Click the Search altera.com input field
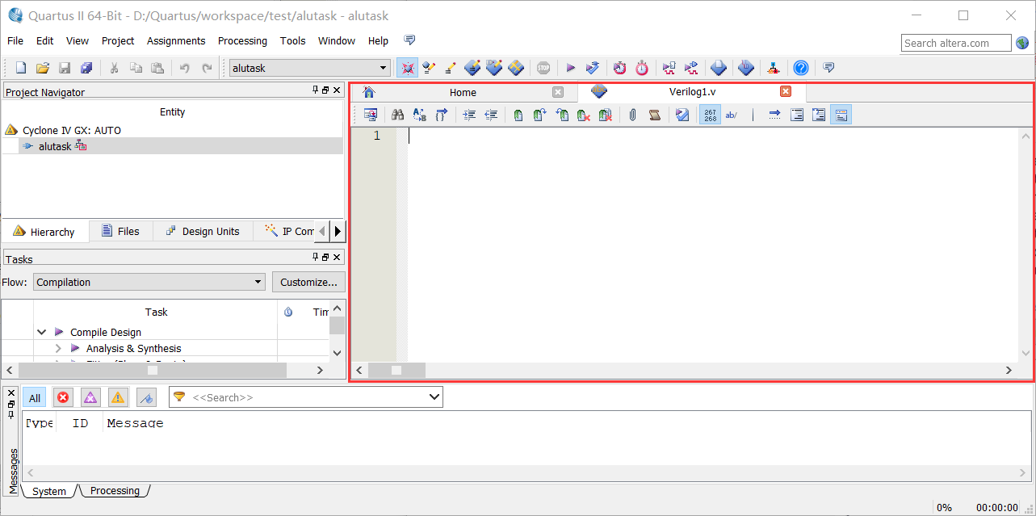Viewport: 1036px width, 516px height. click(956, 42)
